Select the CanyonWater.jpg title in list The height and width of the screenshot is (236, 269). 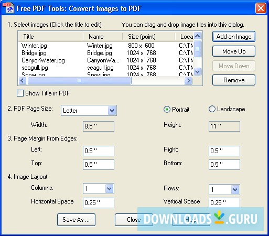pyautogui.click(x=43, y=60)
